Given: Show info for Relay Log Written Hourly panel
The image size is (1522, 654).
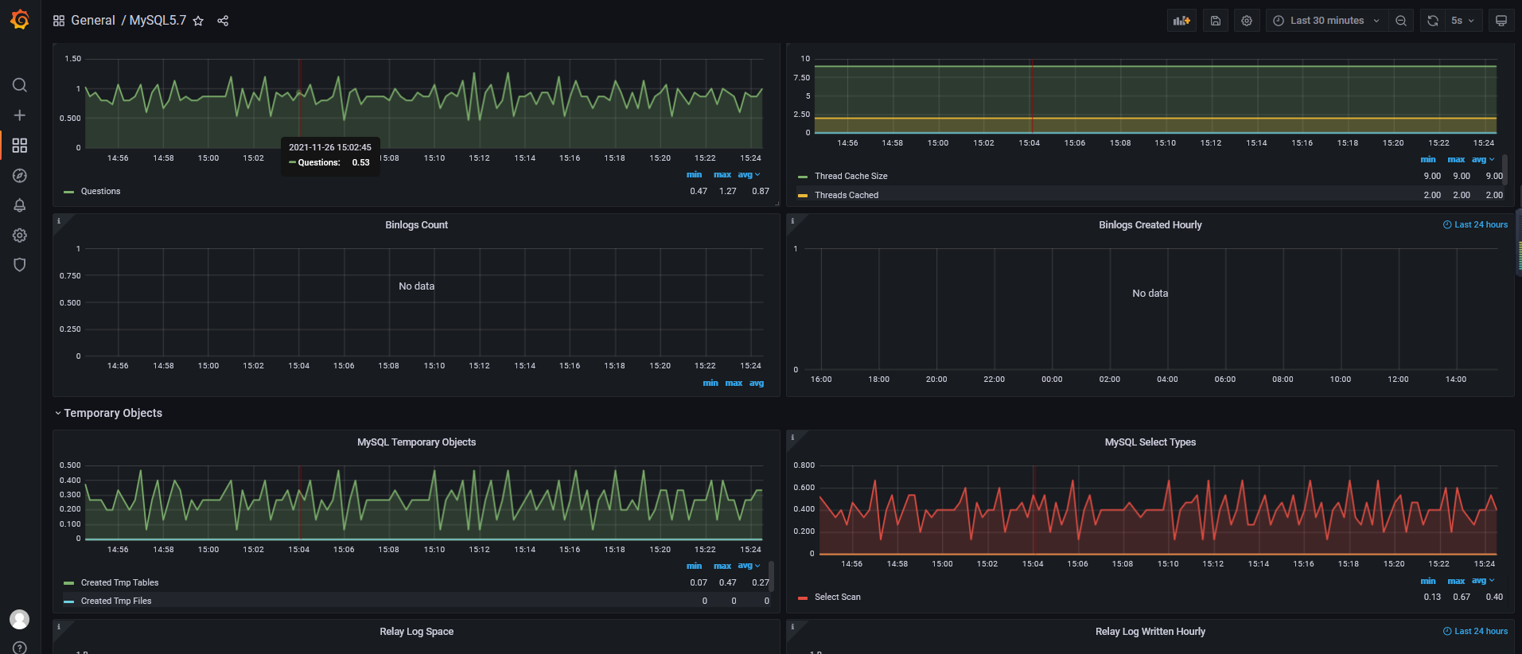Looking at the screenshot, I should coord(792,627).
